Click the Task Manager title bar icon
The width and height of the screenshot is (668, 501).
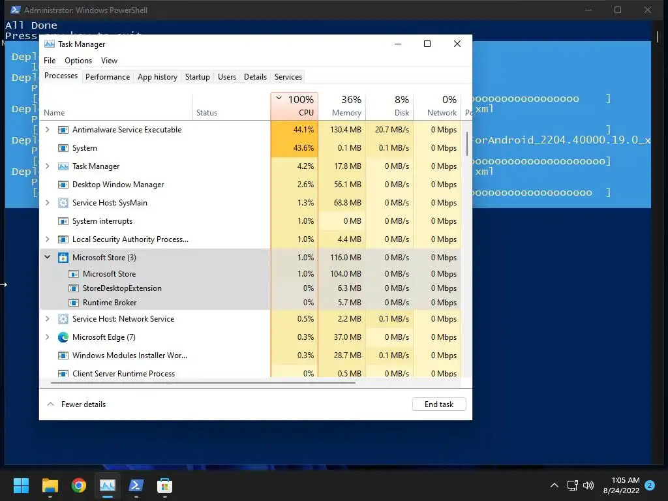click(50, 44)
